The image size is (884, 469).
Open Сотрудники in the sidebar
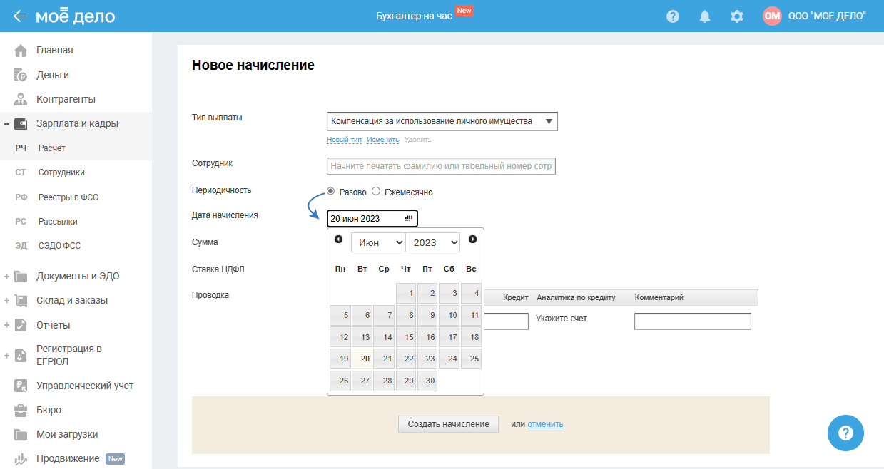click(x=61, y=172)
